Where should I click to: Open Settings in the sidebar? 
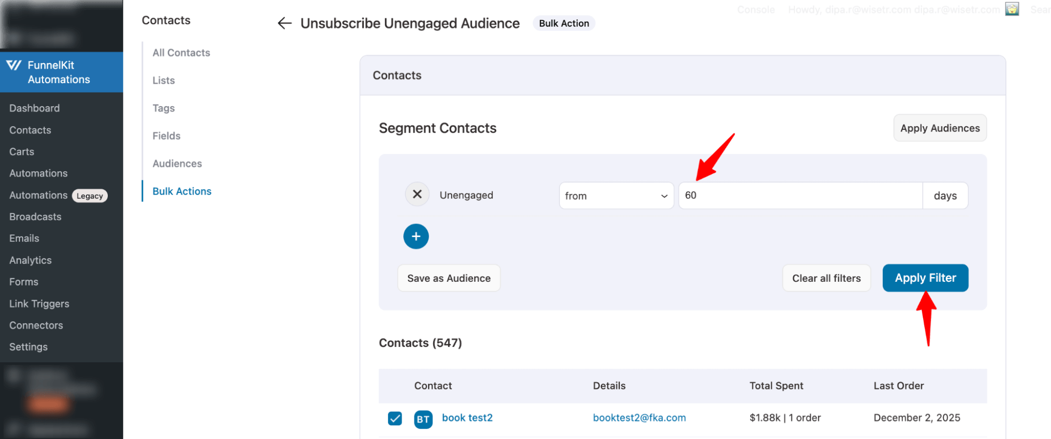coord(28,347)
